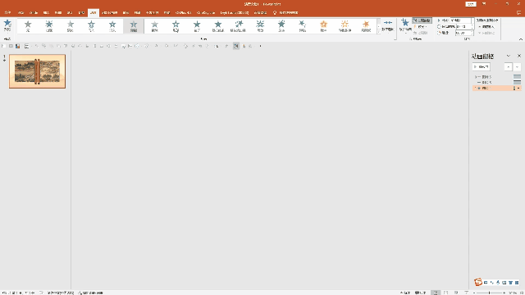Viewport: 525px width, 295px height.
Task: Open Effect Options with the double-arrow icon
Action: click(388, 25)
